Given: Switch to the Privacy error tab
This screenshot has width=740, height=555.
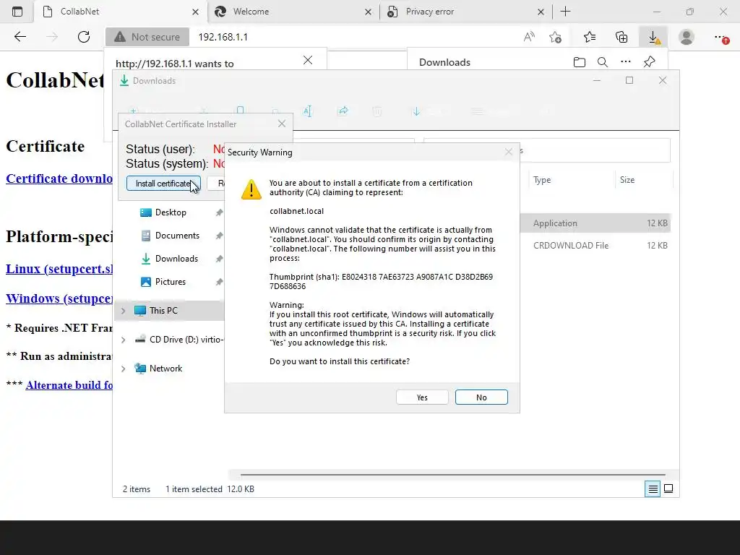Looking at the screenshot, I should click(x=466, y=12).
